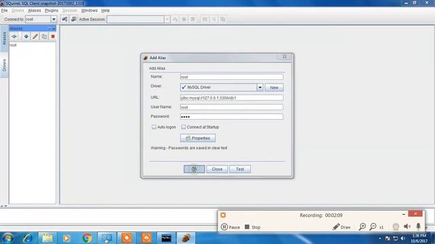Click the clock in system tray
435x244 pixels.
419,238
